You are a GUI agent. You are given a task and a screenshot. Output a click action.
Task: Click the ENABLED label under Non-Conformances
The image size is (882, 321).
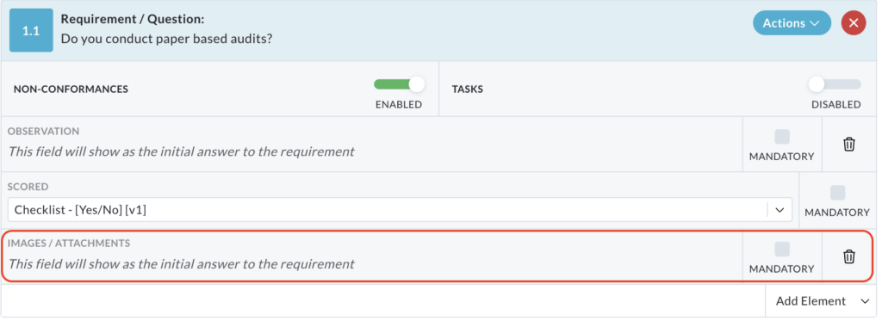(399, 105)
